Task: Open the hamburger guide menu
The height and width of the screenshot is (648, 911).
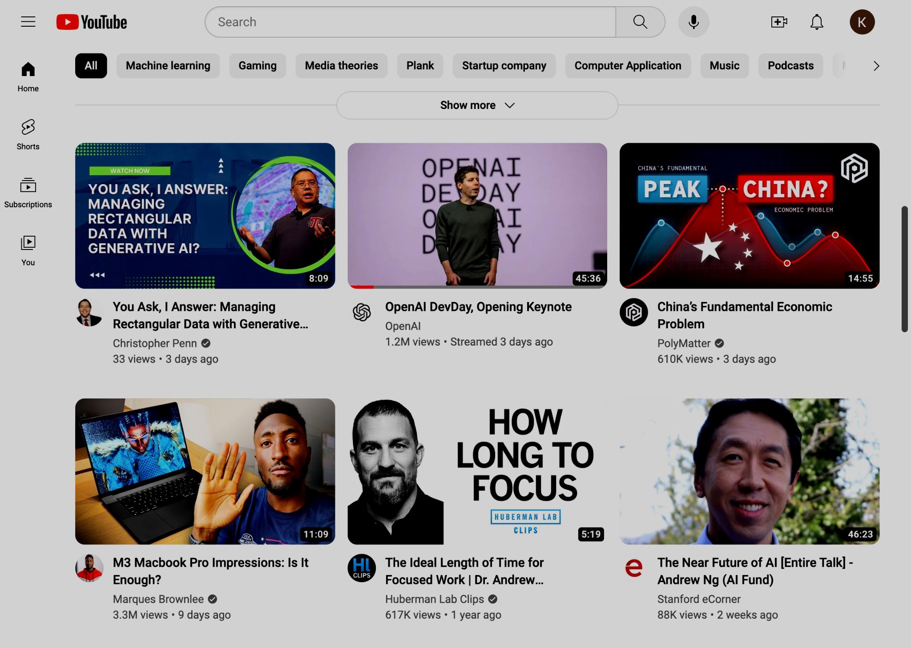Action: click(28, 22)
